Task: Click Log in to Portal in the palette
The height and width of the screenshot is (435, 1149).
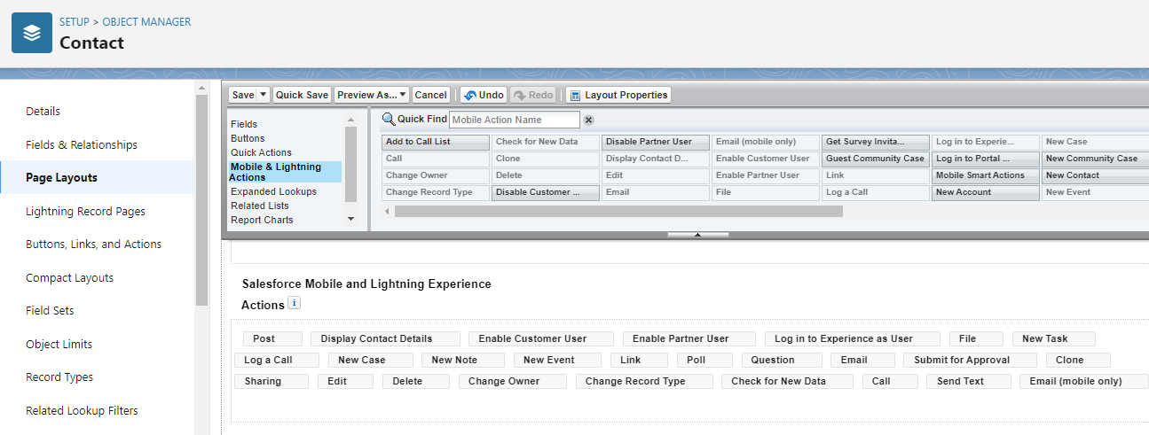Action: 986,159
